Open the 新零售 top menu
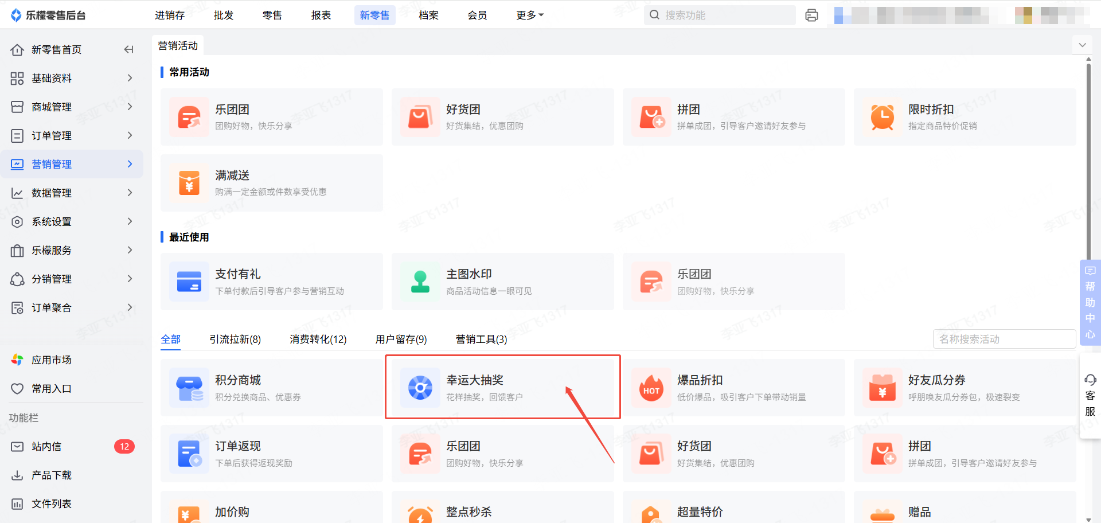Screen dimensions: 1101x523 point(375,15)
